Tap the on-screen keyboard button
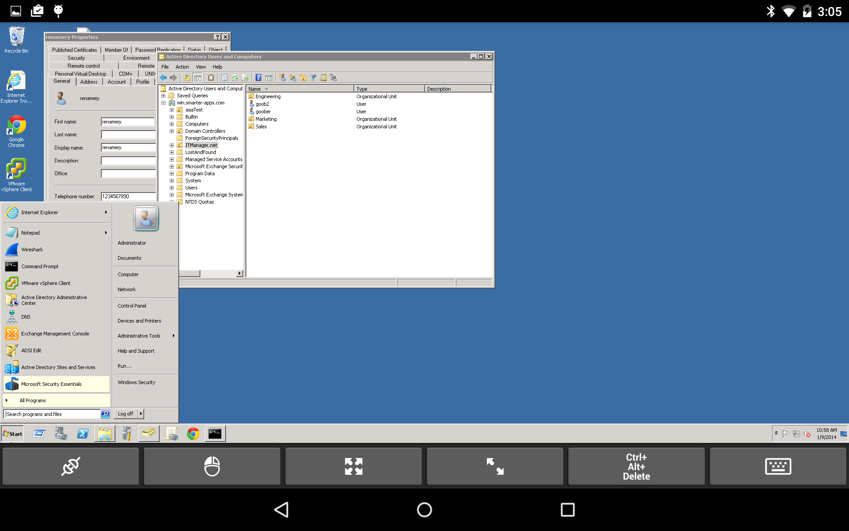849x531 pixels. click(x=778, y=466)
